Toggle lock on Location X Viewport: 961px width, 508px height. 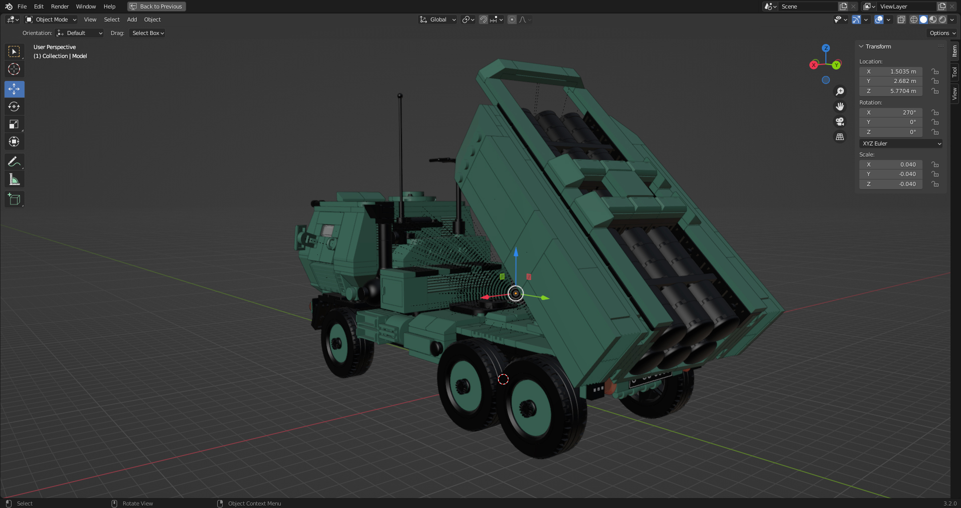pyautogui.click(x=935, y=71)
